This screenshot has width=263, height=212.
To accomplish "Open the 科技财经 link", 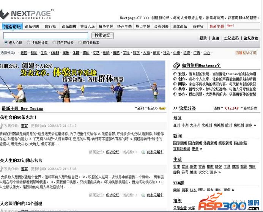I will coord(240,143).
